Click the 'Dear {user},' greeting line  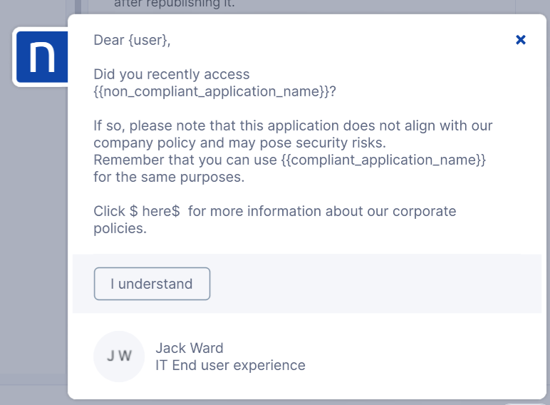132,40
